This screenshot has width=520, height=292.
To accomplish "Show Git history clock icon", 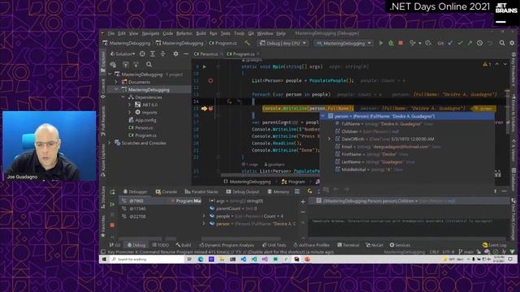I will pyautogui.click(x=479, y=43).
